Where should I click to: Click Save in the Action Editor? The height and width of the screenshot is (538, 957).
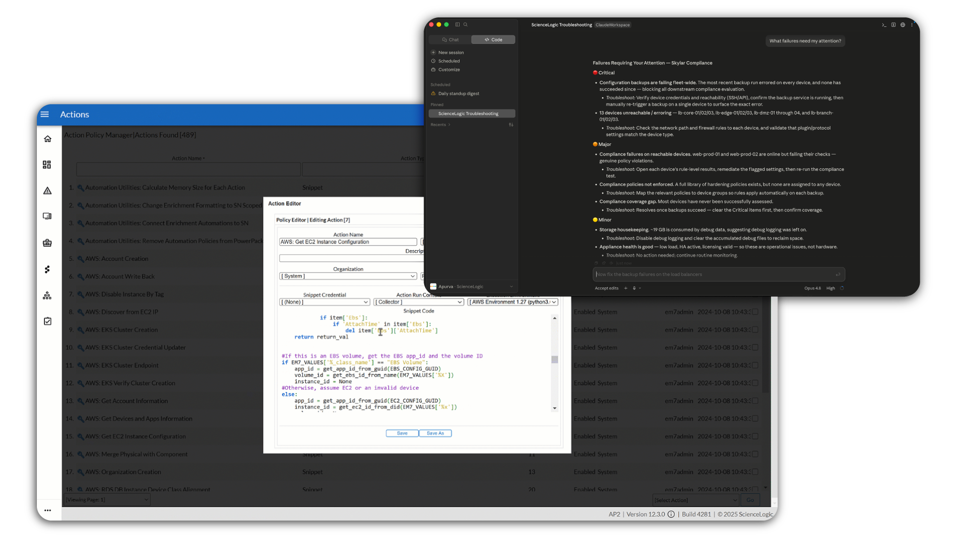coord(402,433)
